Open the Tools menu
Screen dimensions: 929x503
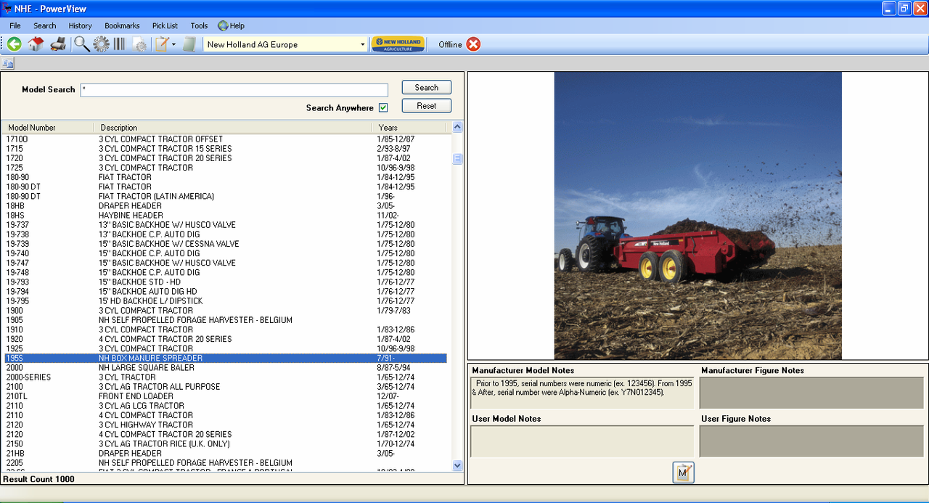point(199,25)
